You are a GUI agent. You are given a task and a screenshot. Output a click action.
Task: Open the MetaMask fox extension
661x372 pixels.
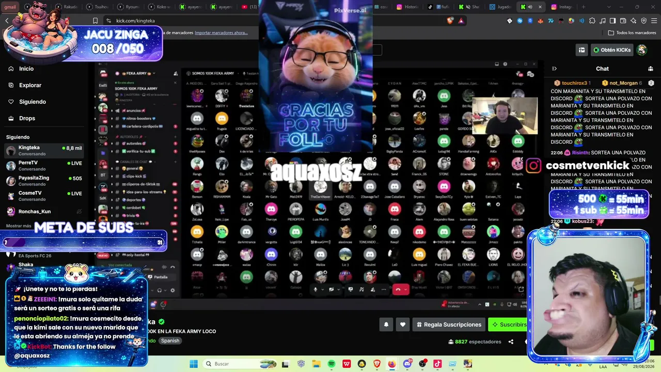541,21
